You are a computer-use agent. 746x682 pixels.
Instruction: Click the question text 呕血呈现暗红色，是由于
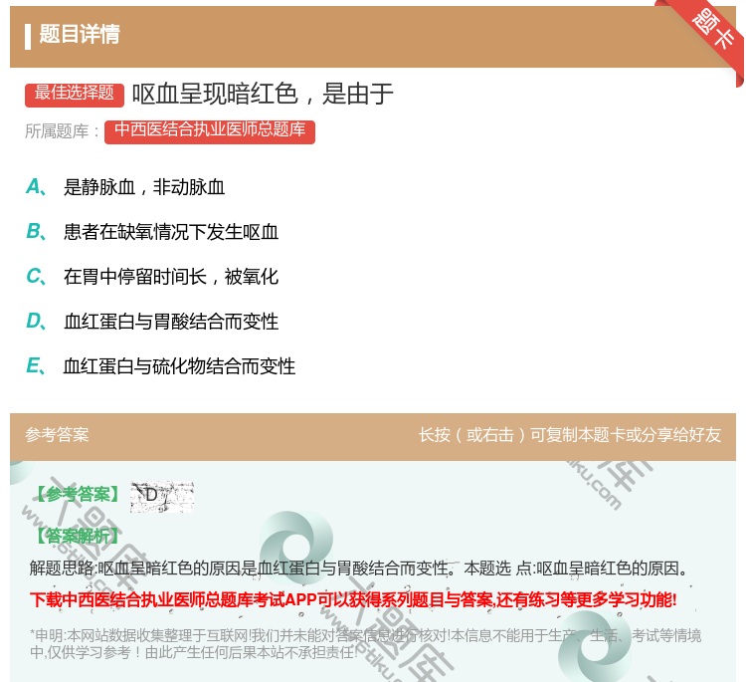tap(263, 94)
